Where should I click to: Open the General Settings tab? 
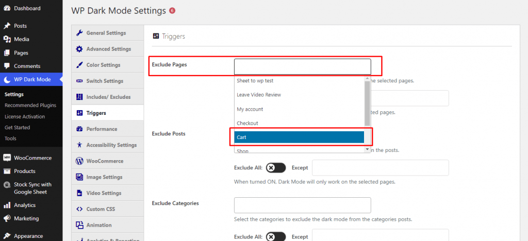point(107,33)
